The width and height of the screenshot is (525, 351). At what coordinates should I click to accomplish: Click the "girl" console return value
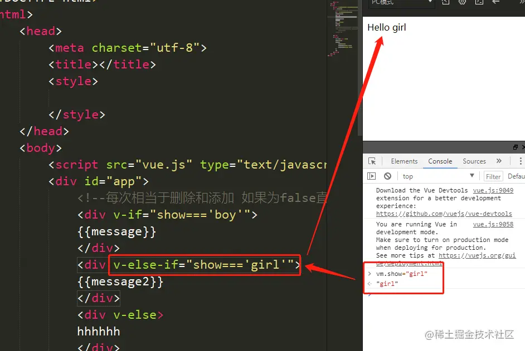click(387, 284)
